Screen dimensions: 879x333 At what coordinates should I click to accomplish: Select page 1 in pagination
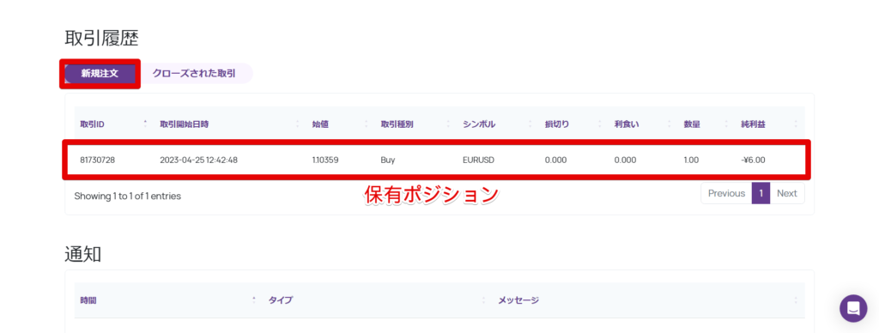click(761, 193)
